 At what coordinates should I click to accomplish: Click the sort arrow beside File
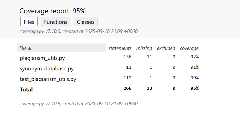pos(30,48)
